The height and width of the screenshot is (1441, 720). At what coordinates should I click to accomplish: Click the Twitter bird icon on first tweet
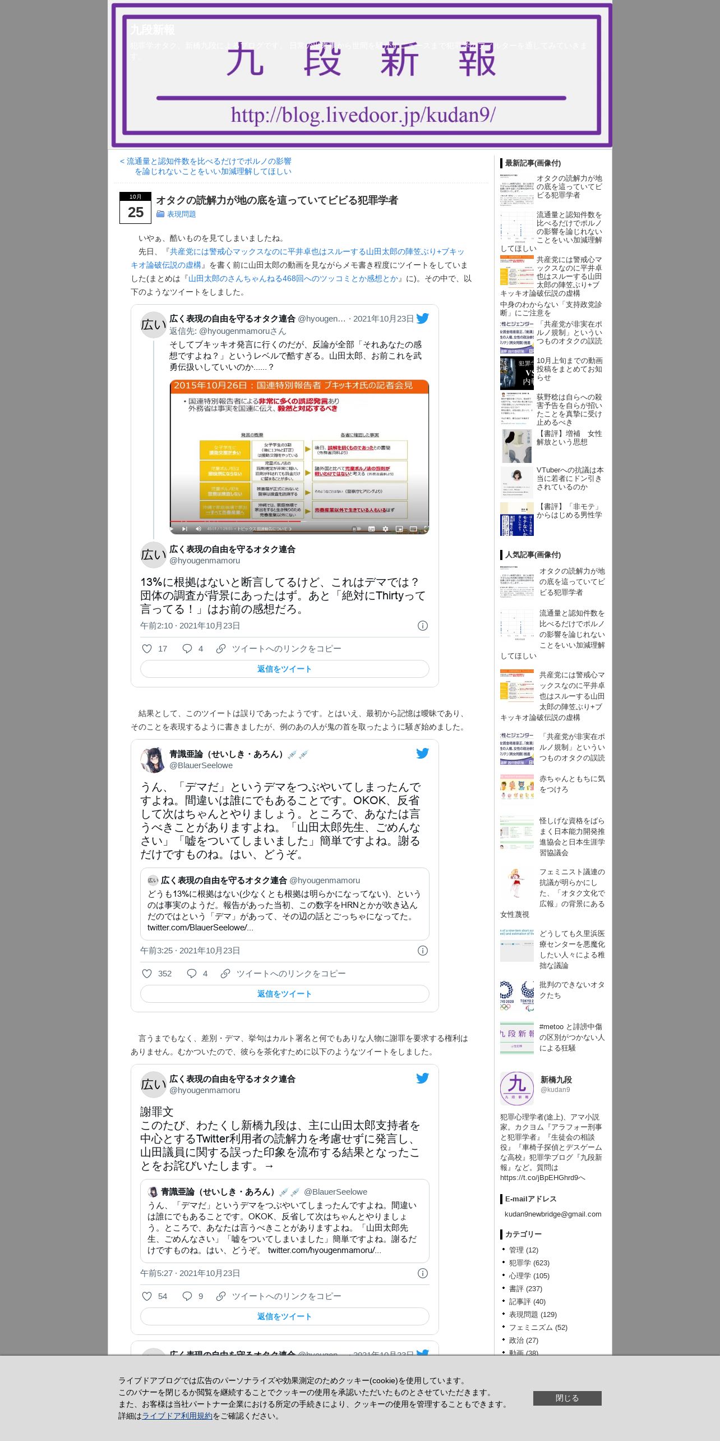pyautogui.click(x=422, y=318)
